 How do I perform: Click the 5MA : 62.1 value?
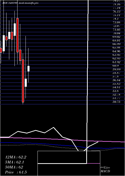[x=14, y=162]
